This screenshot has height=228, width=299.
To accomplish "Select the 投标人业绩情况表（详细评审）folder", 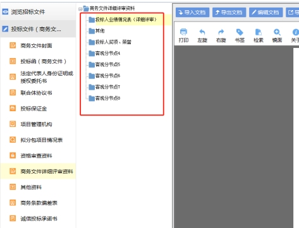I will (123, 20).
